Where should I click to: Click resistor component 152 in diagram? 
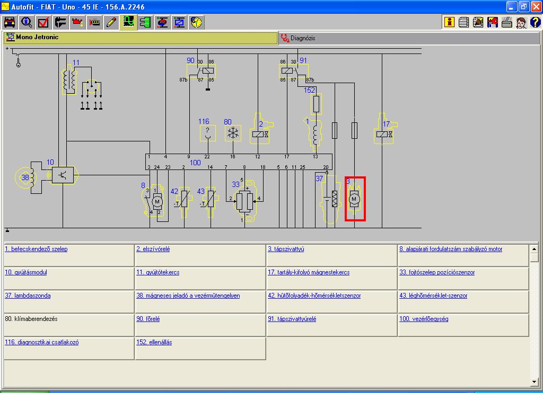[x=316, y=104]
